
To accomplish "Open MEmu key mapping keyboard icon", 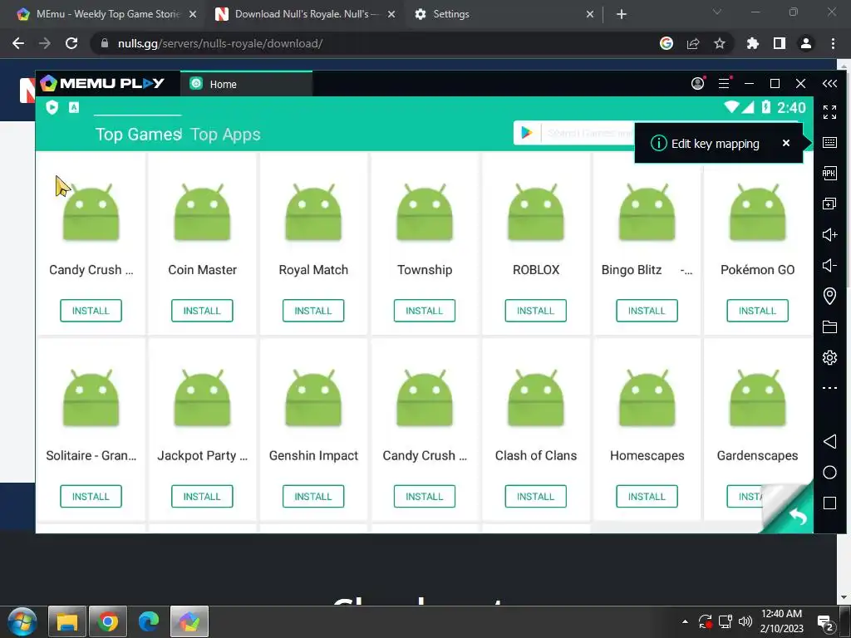I will coord(829,143).
